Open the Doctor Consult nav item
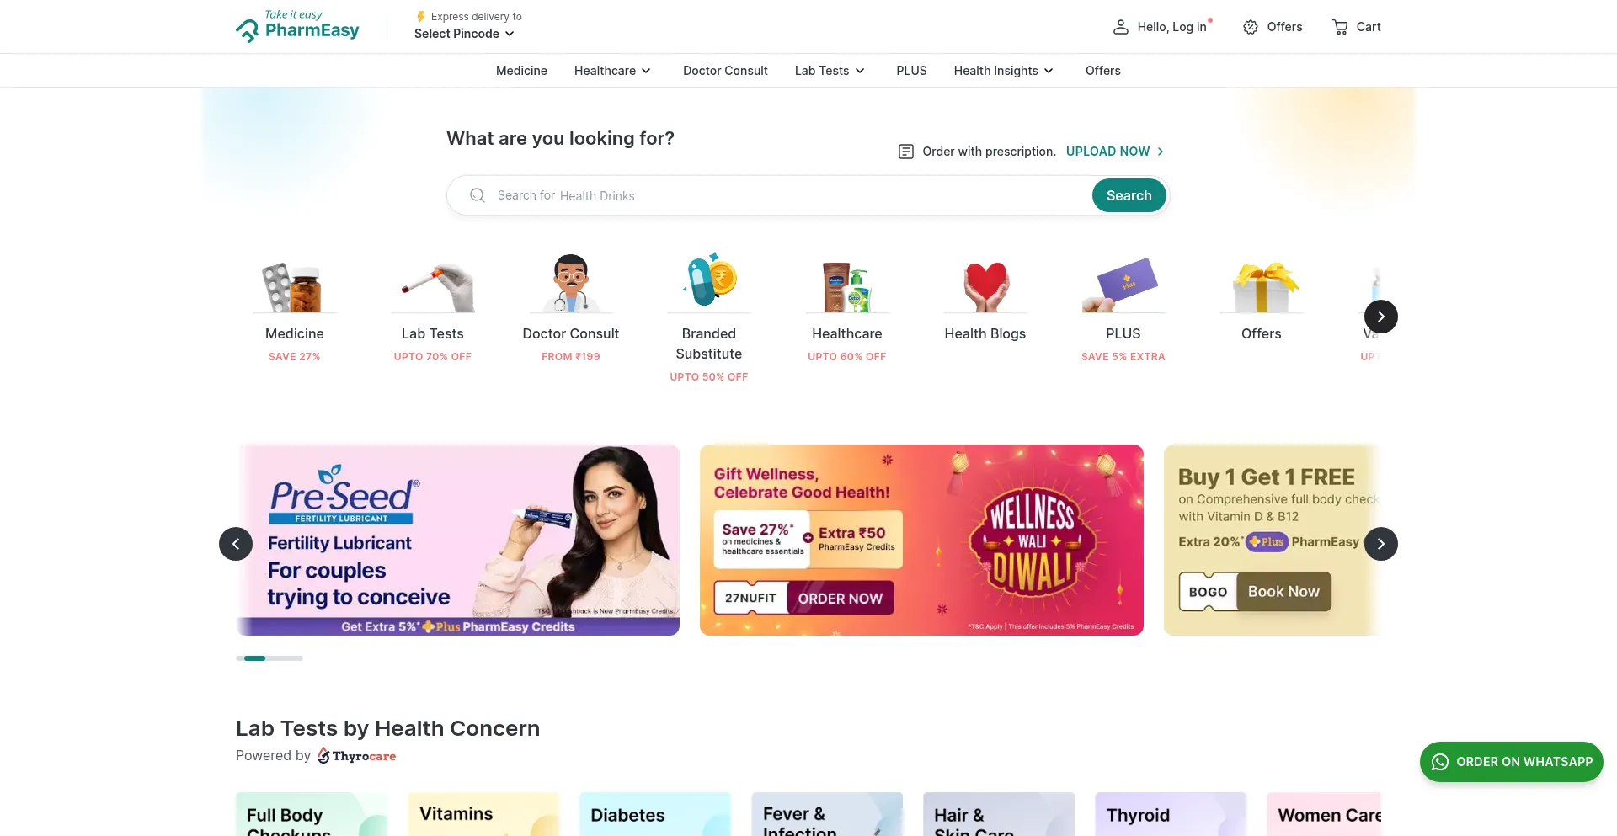 coord(725,71)
